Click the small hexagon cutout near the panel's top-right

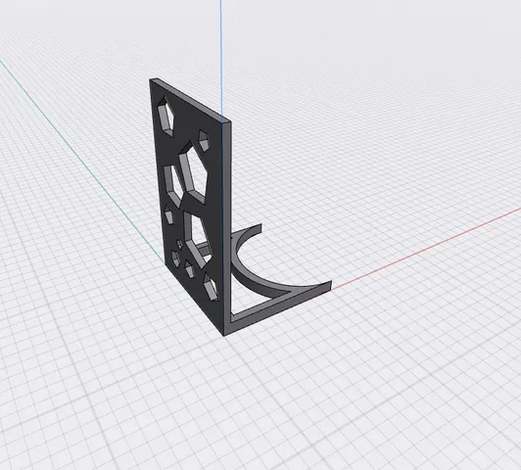(204, 140)
